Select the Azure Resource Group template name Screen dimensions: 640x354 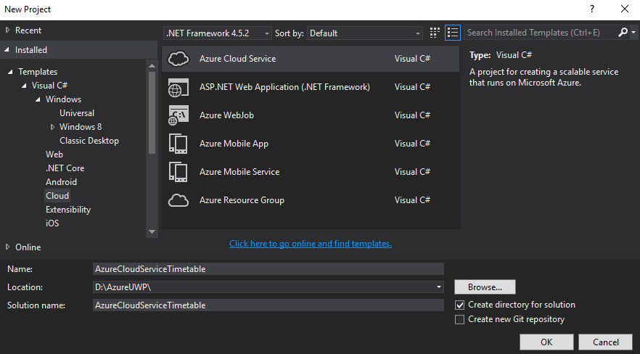tap(242, 200)
